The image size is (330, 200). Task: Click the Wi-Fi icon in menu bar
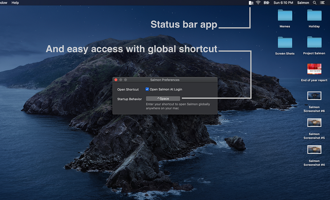(x=258, y=3)
